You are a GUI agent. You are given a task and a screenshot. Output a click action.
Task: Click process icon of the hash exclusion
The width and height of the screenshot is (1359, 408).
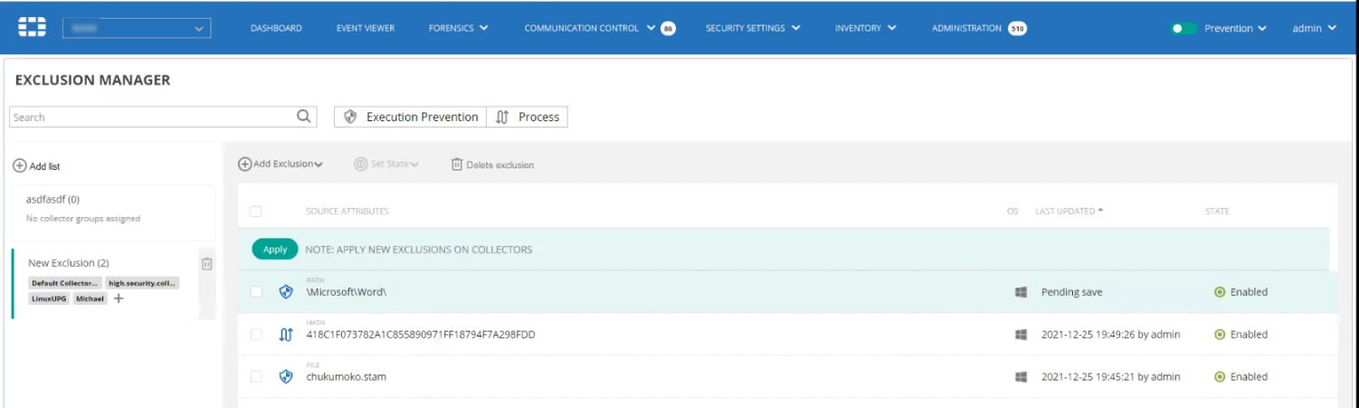pos(286,335)
